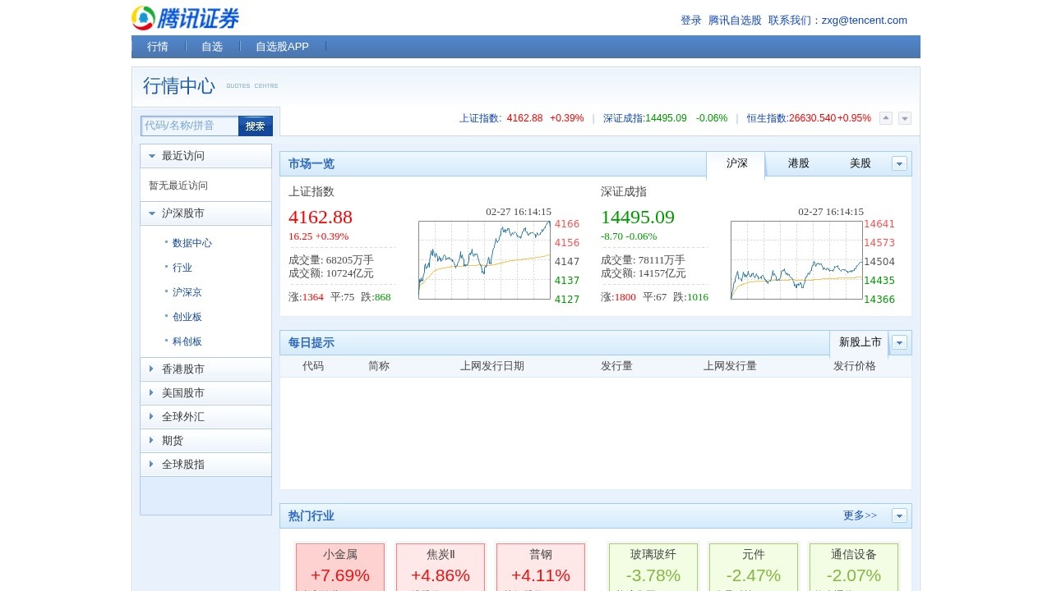Switch to the 美股 market tab
The image size is (1052, 591).
pos(860,163)
